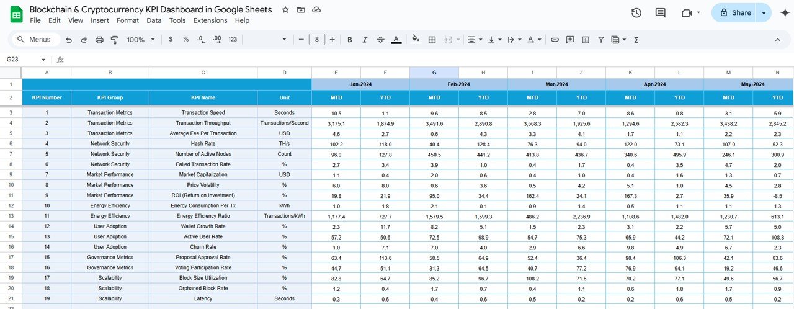Create a filter
Viewport: 794px width, 309px height.
point(601,40)
